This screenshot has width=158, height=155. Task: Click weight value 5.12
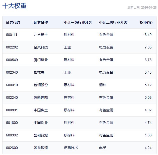click(x=148, y=85)
